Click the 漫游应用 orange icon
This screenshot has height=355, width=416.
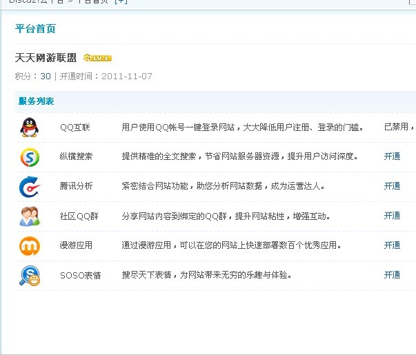pos(30,246)
